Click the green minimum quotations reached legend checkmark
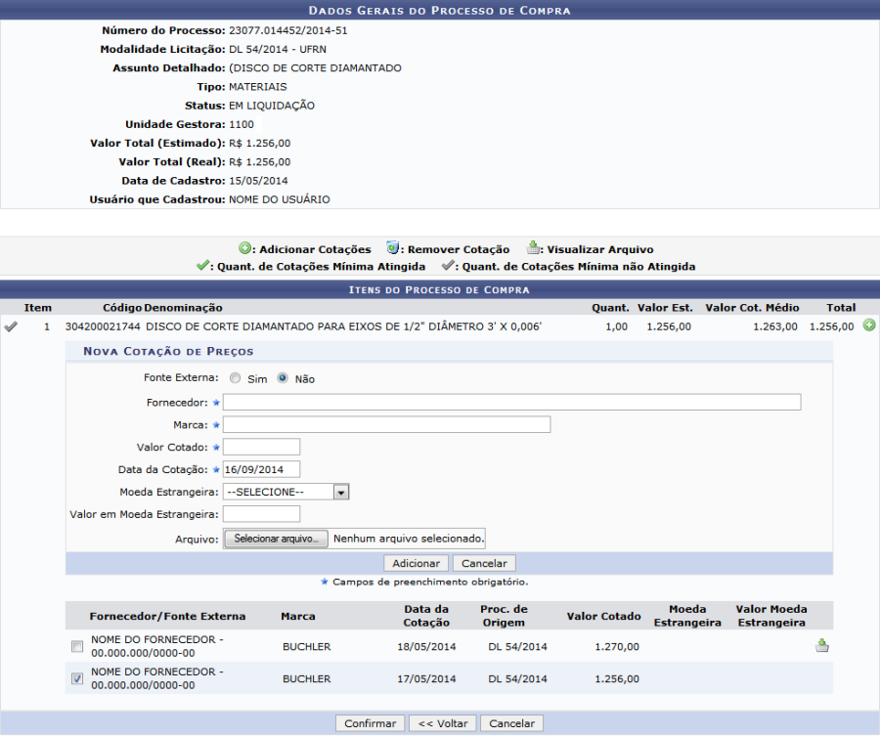880x737 pixels. tap(202, 266)
